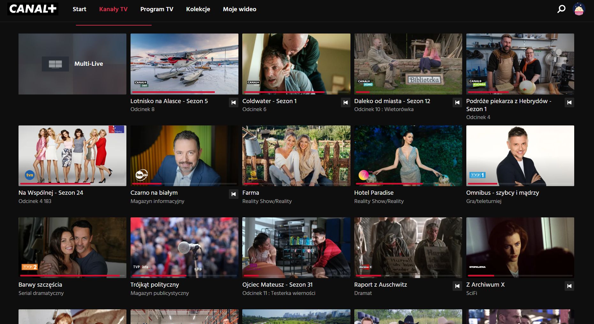The height and width of the screenshot is (324, 594).
Task: Click restart icon on Daleko od miasta
Action: pos(457,102)
